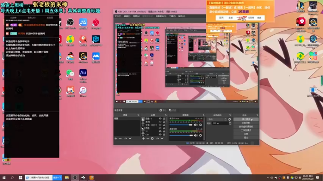
Task: Click the exit button (退出) in OBS controls
Action: 246,138
